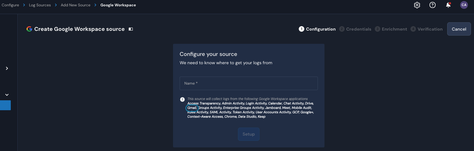Click the Setup button
The width and height of the screenshot is (474, 151).
point(249,134)
